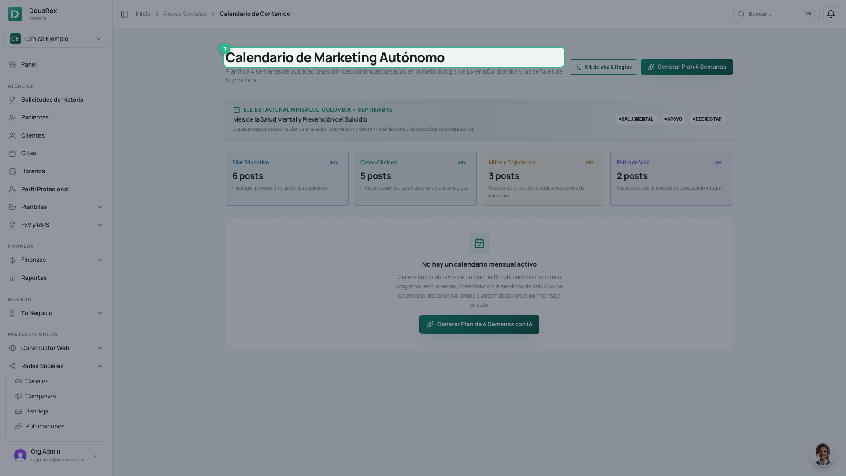846x476 pixels.
Task: Click the FEV y RIPS document icon
Action: tap(12, 225)
